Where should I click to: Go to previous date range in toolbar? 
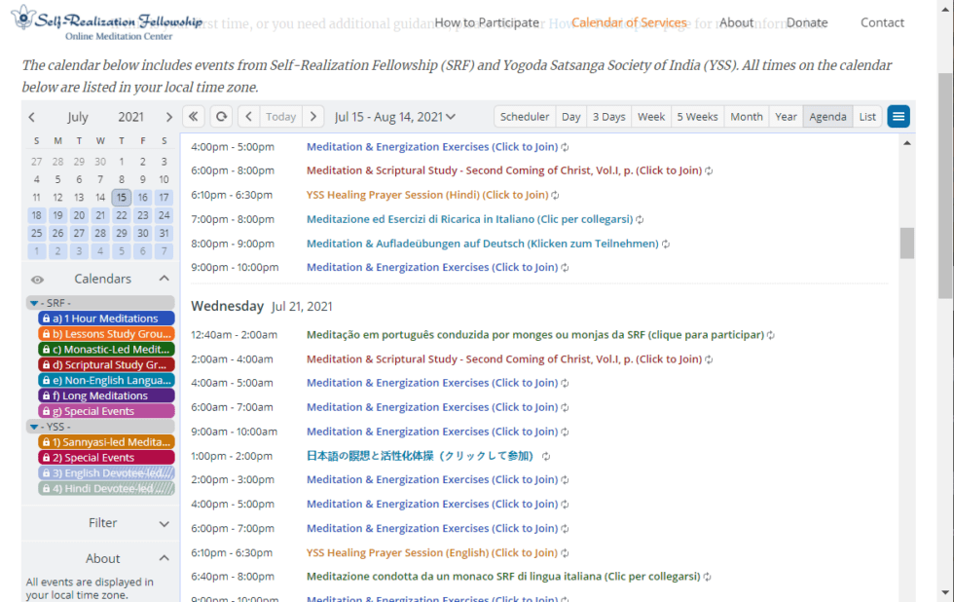tap(249, 117)
